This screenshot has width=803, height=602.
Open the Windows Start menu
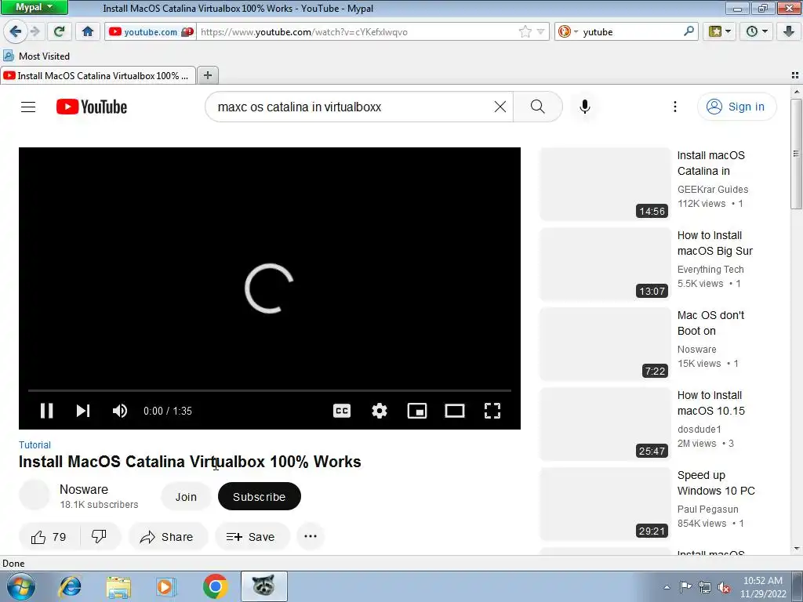[x=20, y=586]
